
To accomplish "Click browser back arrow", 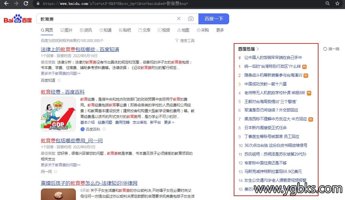I will (6, 3).
